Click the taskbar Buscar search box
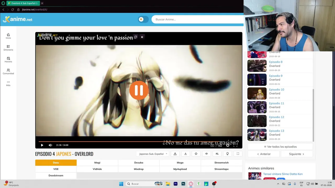The image size is (335, 188). click(x=144, y=184)
